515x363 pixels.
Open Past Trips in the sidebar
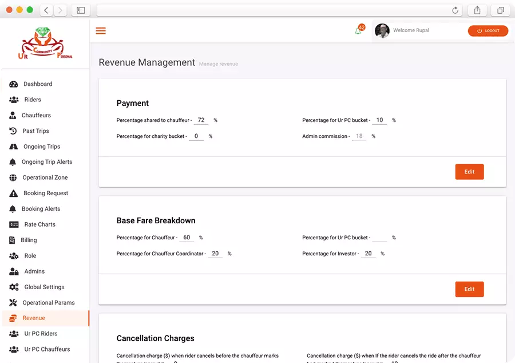click(x=45, y=131)
